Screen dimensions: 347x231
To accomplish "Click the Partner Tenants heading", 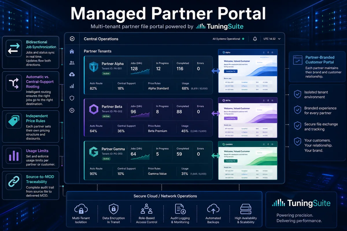I will tap(97, 51).
